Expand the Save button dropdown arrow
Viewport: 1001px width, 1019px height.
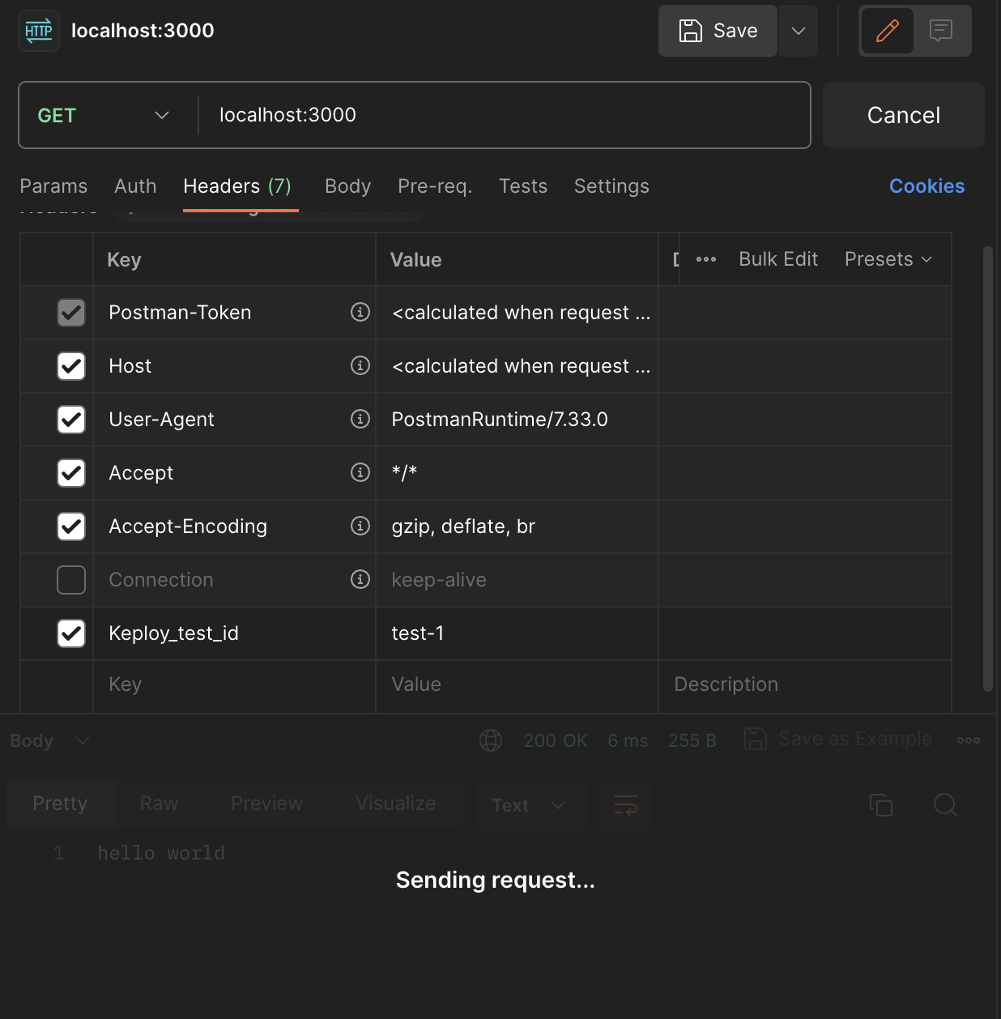click(x=799, y=31)
